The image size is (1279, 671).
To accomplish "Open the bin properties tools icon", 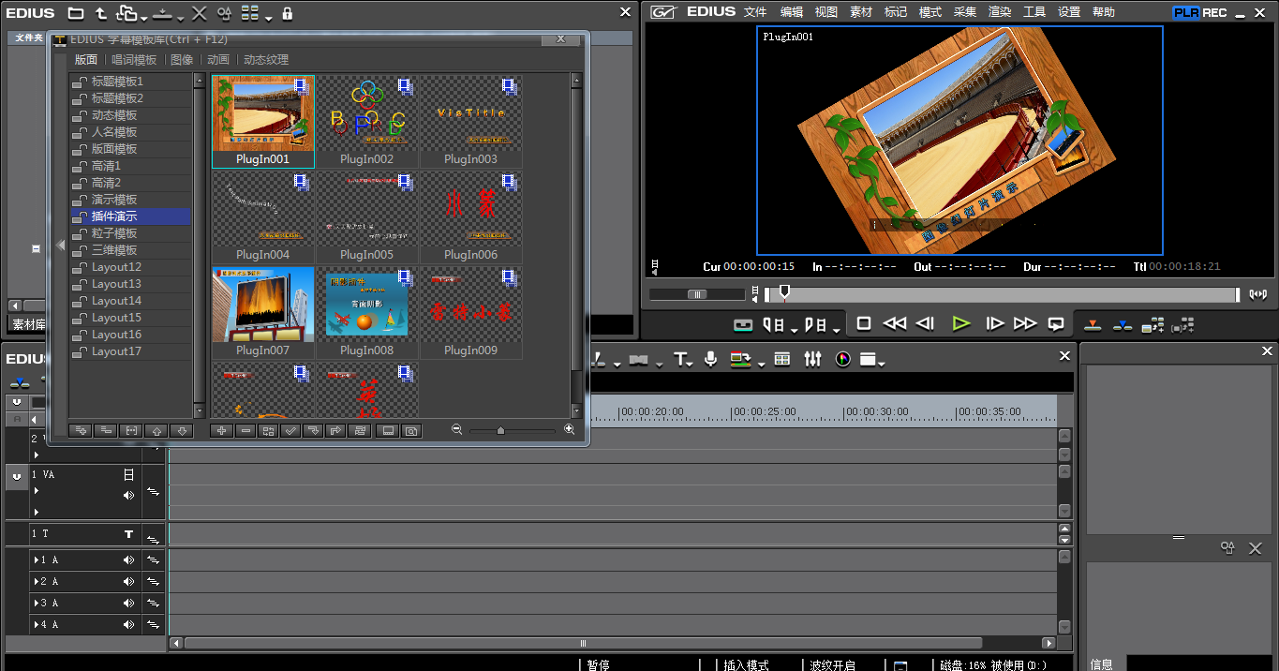I will coord(224,13).
